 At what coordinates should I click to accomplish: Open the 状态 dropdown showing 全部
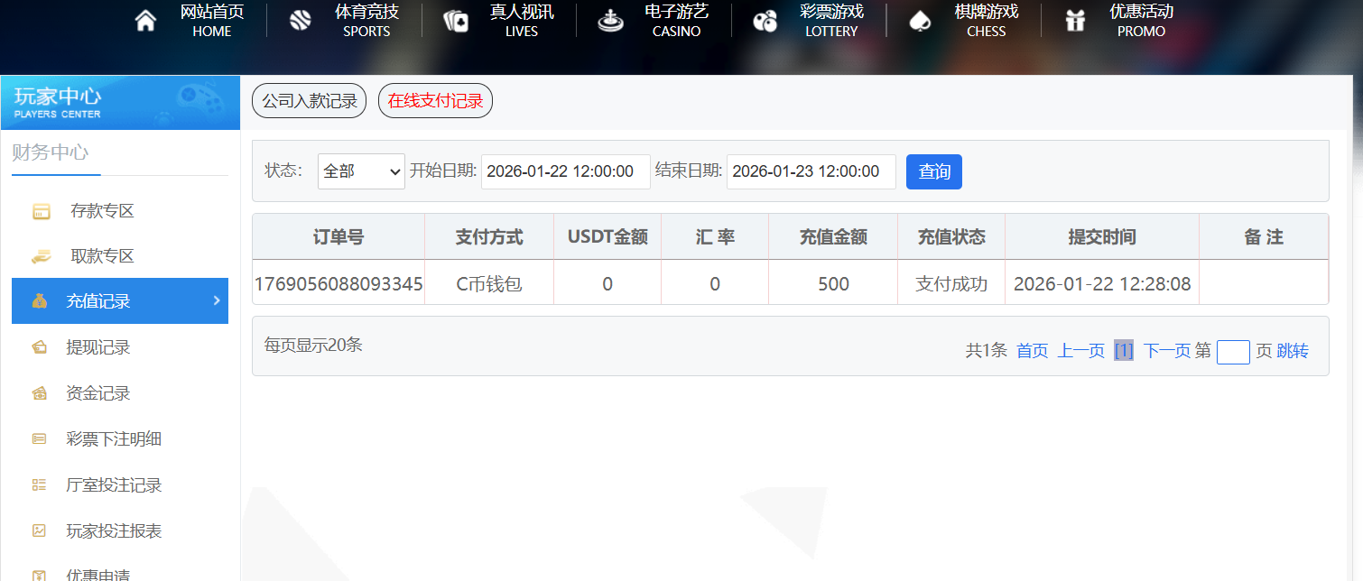click(361, 171)
